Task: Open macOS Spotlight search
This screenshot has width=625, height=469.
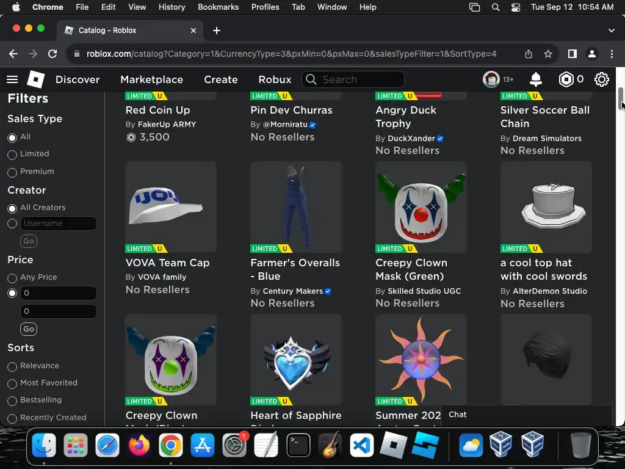Action: point(496,7)
